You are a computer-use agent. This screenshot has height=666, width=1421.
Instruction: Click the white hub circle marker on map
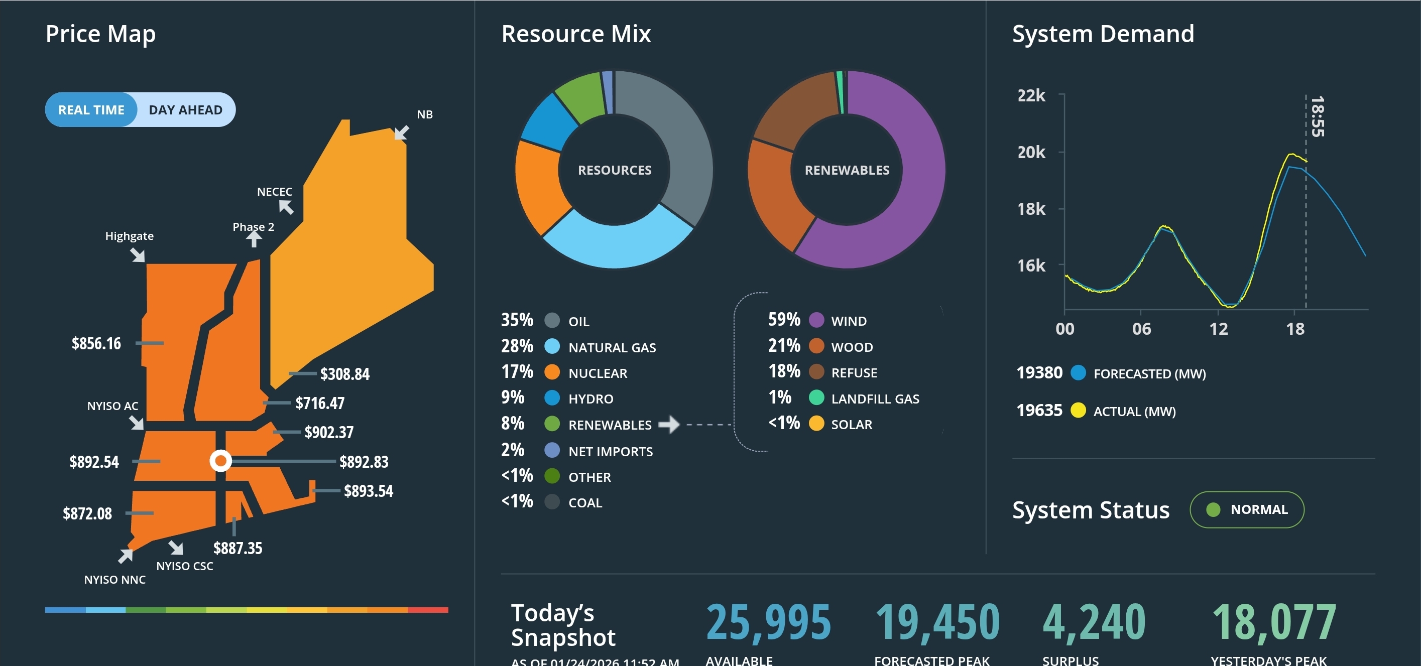point(220,460)
